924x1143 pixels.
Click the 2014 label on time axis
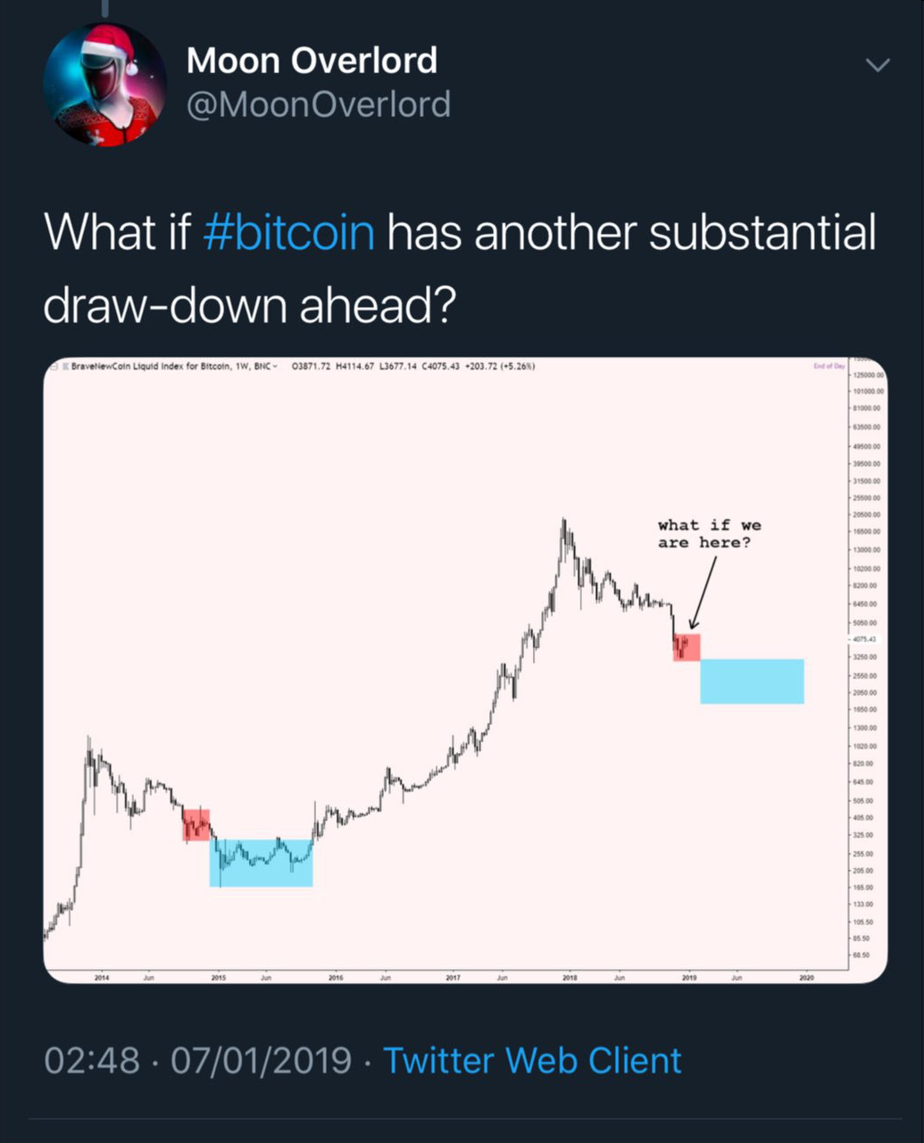[x=102, y=978]
